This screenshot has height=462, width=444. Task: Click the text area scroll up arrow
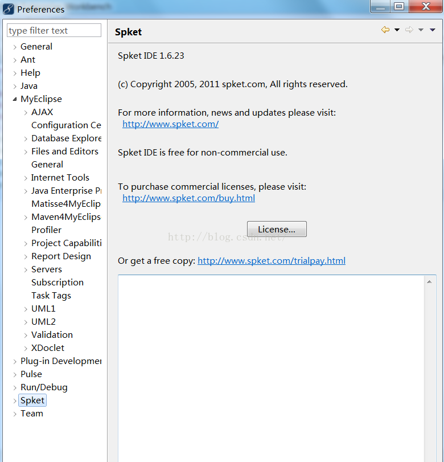tap(430, 282)
